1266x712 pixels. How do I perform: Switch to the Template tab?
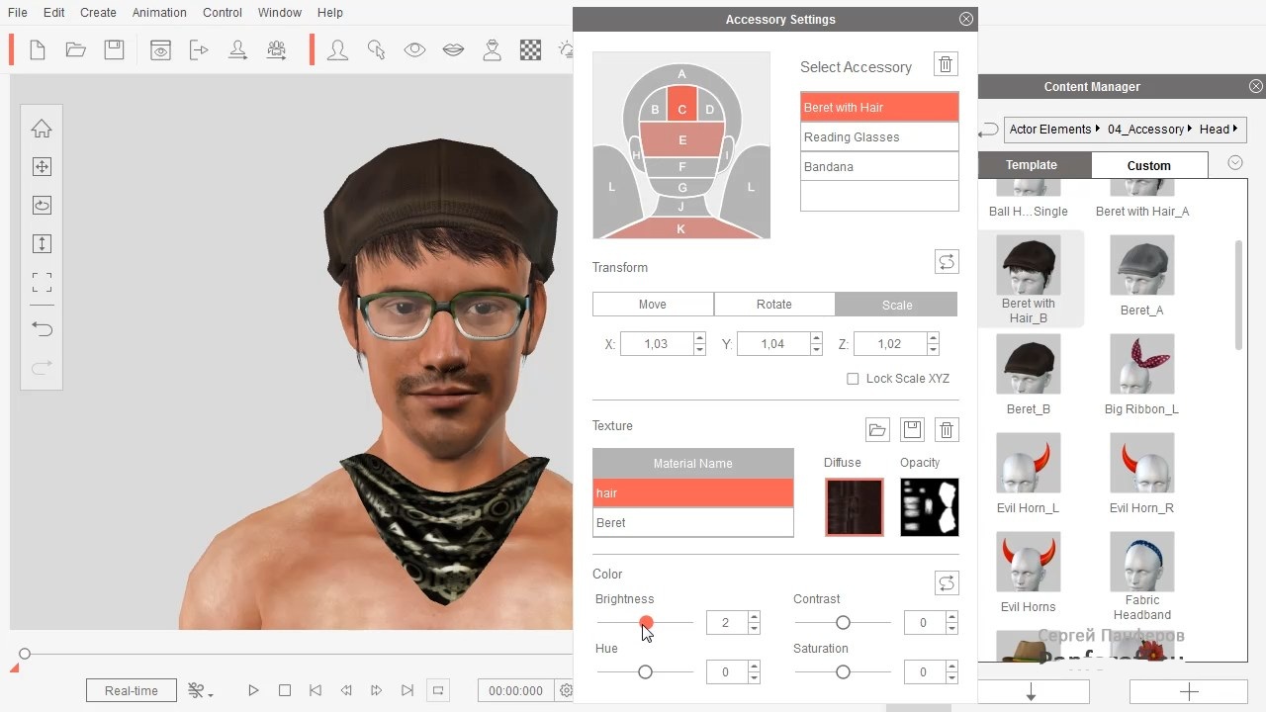pos(1032,165)
